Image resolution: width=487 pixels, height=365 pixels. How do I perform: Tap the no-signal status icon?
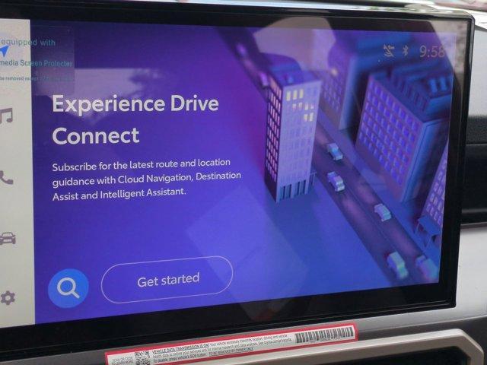(x=389, y=51)
